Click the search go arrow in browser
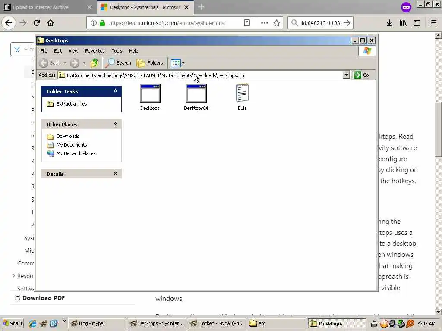Screen dimensions: 442x331 coord(347,23)
